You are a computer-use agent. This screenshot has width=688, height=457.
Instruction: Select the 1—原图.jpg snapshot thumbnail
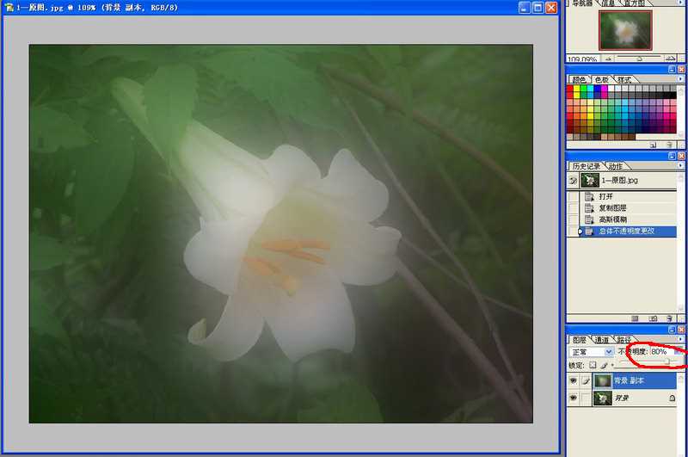590,181
